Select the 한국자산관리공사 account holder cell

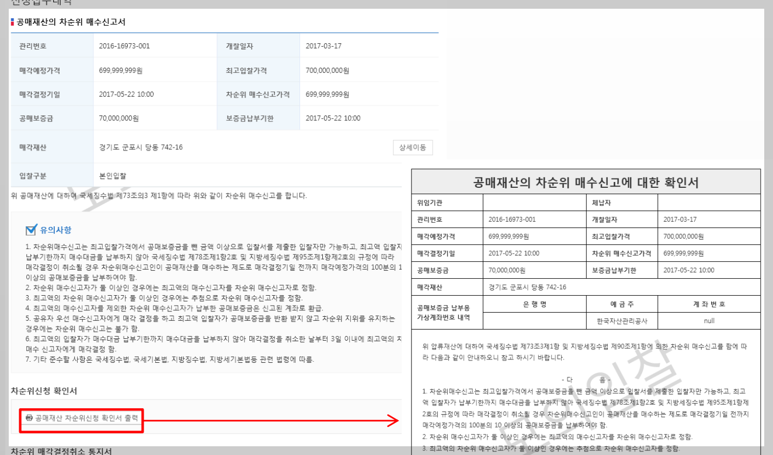coord(621,320)
